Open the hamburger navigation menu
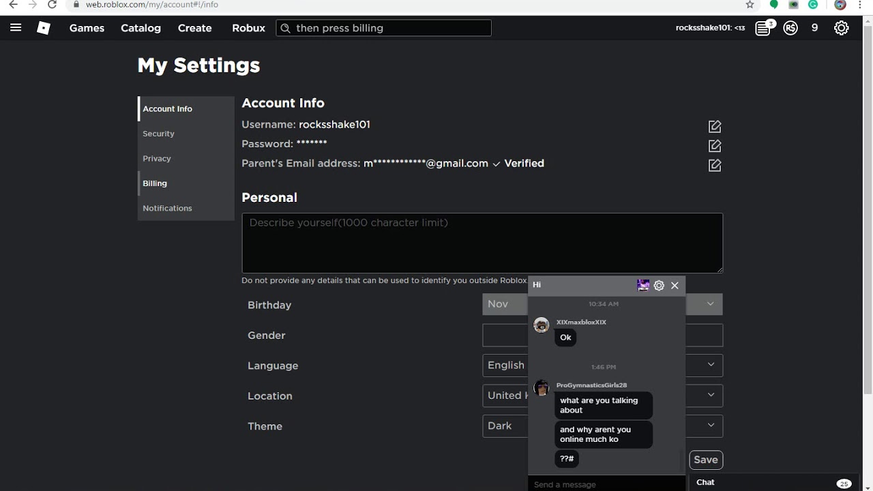This screenshot has height=491, width=873. tap(16, 28)
